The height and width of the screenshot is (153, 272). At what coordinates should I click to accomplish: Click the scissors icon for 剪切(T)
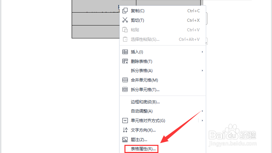[125, 20]
